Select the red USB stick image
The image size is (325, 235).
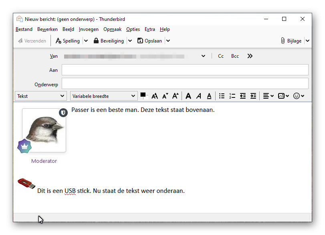click(26, 183)
